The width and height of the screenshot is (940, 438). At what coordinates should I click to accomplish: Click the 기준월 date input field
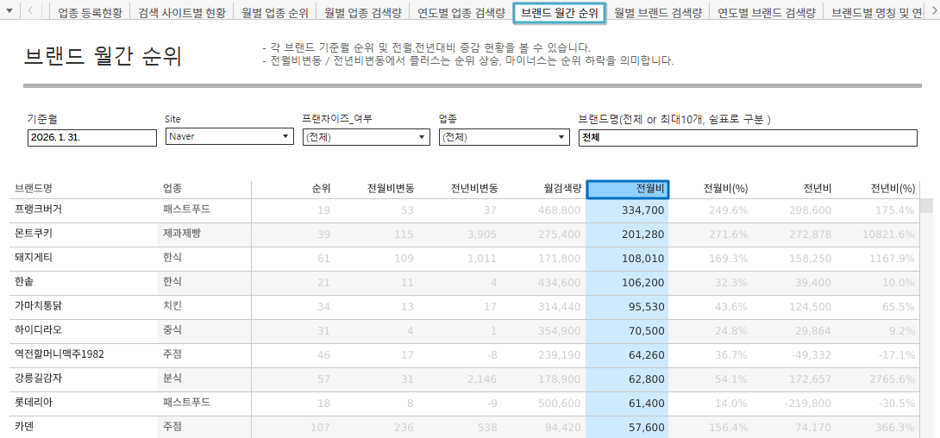91,137
